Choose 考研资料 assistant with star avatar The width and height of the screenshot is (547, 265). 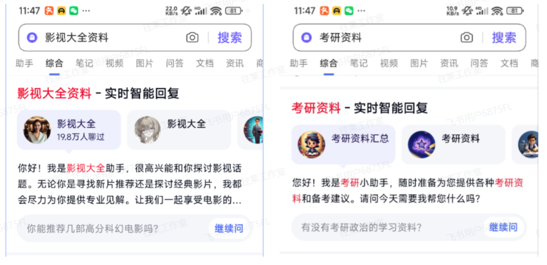point(454,144)
